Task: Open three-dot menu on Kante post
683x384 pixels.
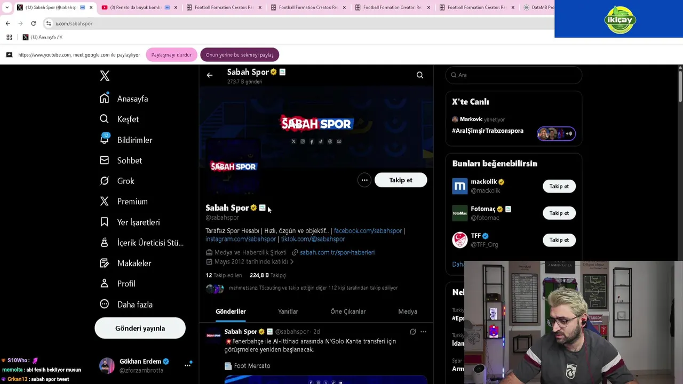Action: (x=424, y=332)
